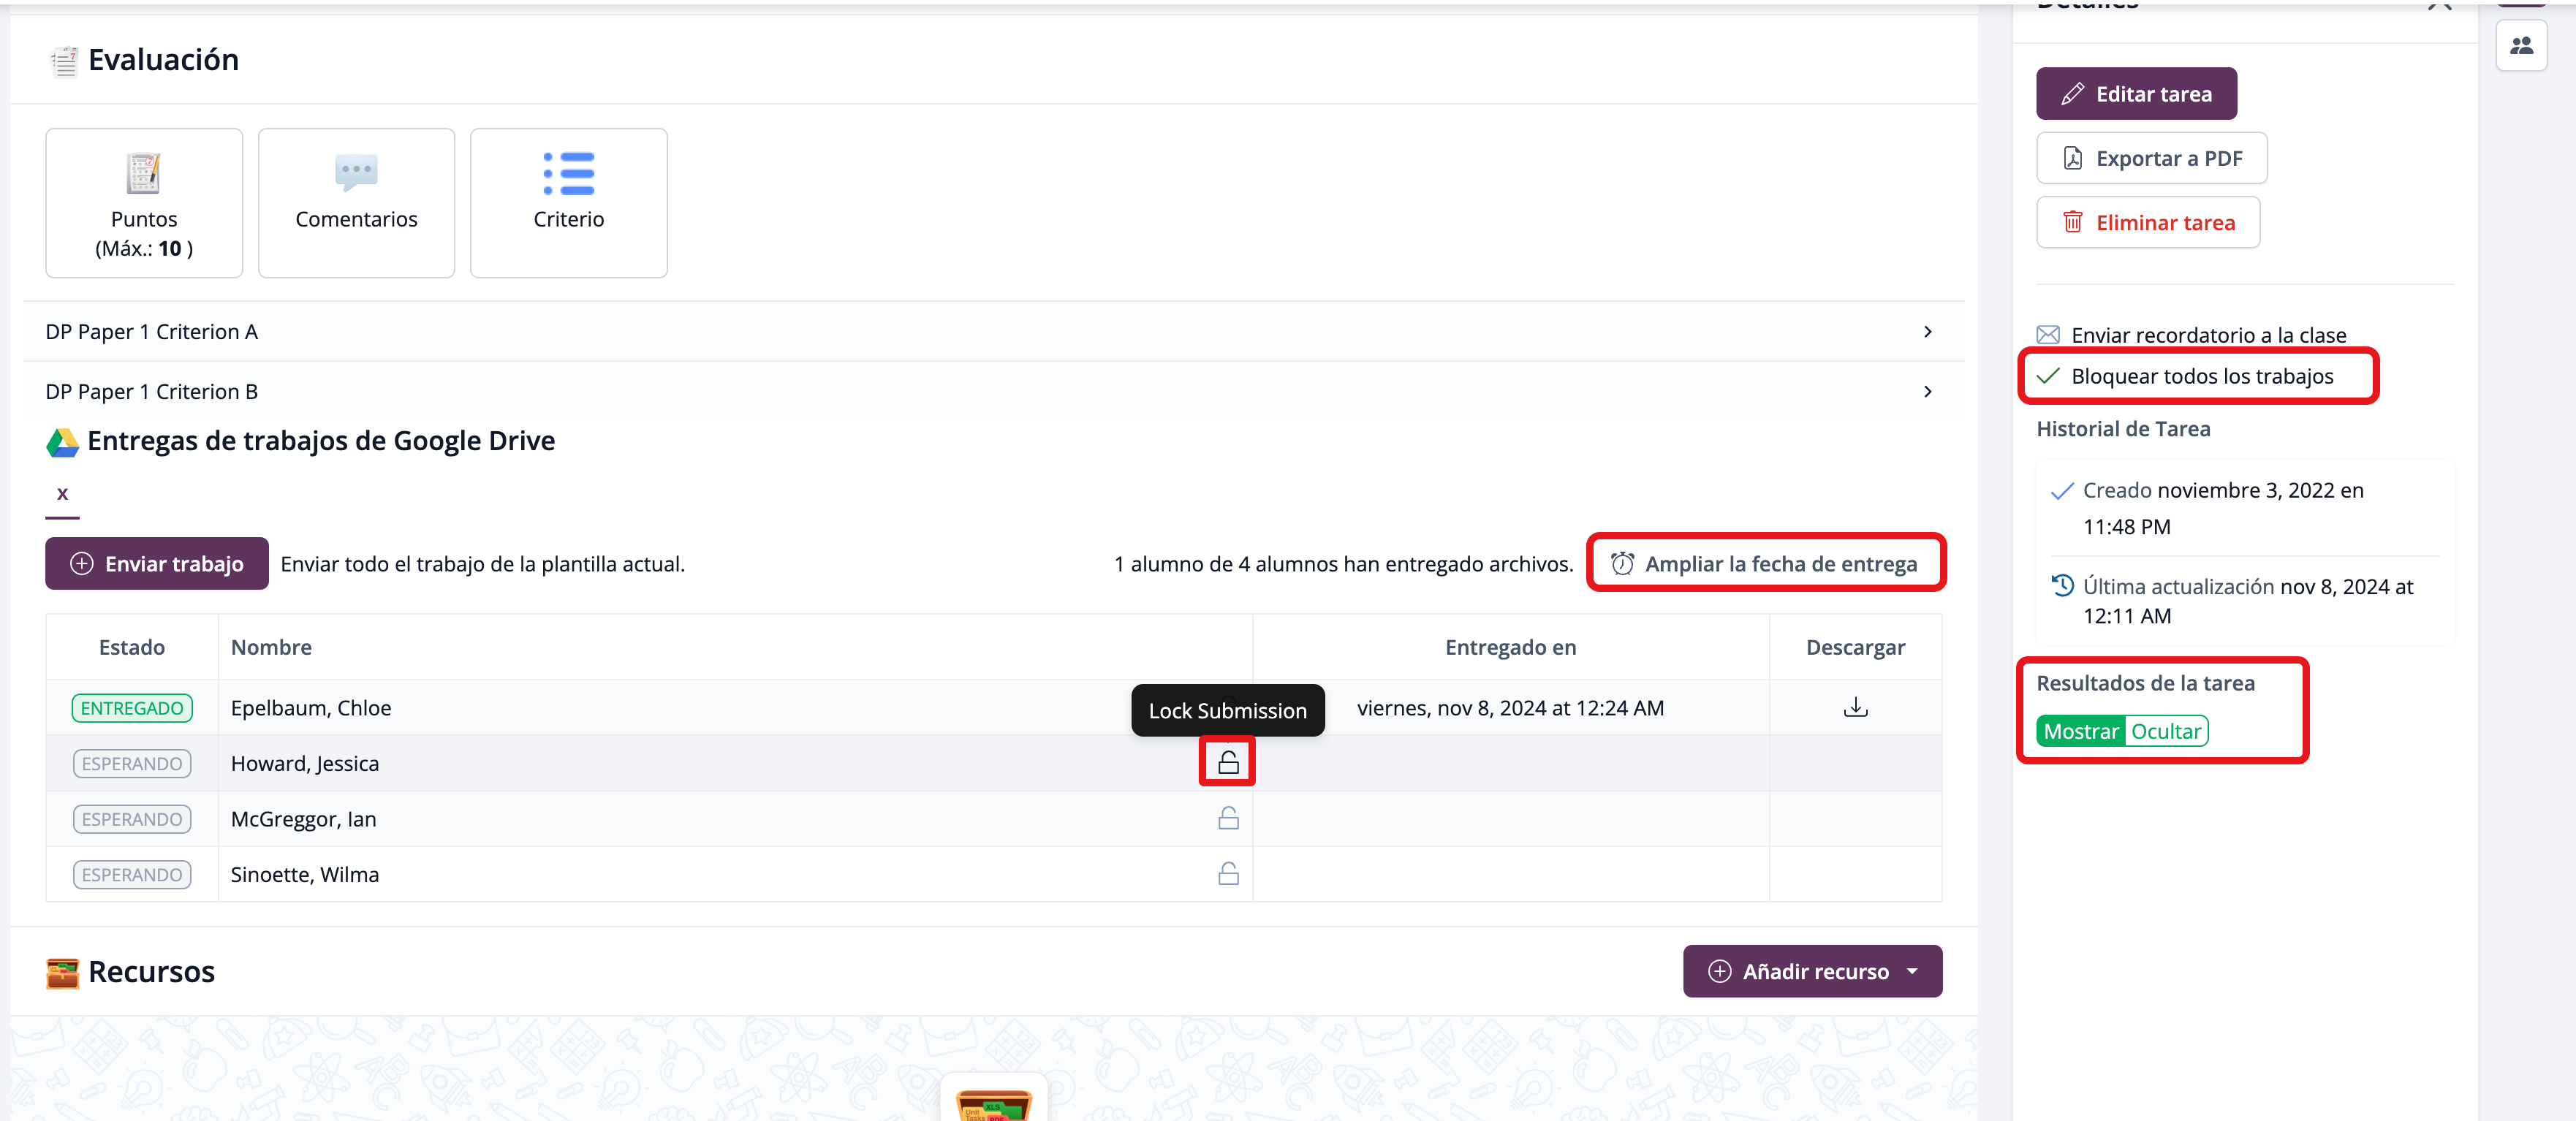Lock McGreggor, Ian's submission

[x=1228, y=819]
